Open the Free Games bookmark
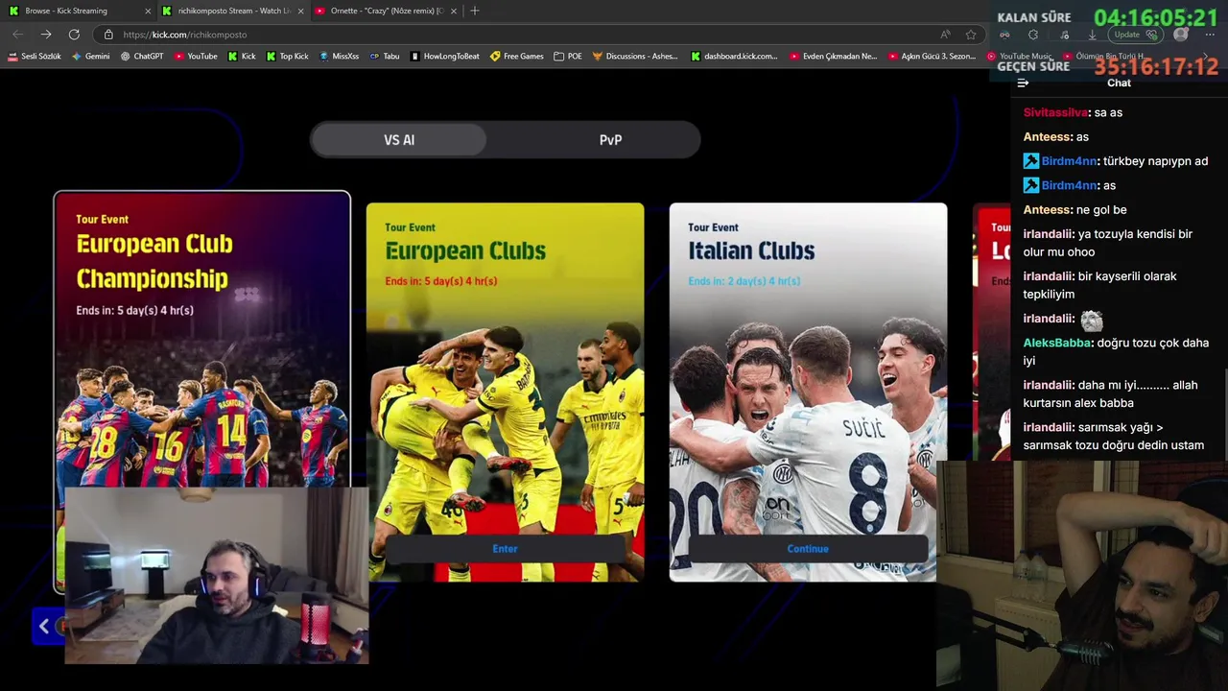 [x=517, y=57]
